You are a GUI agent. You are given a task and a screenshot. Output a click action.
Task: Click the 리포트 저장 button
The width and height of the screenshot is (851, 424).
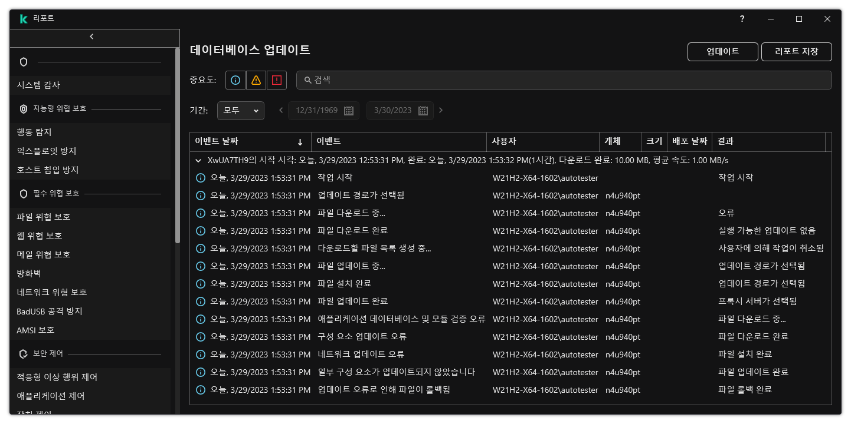(x=796, y=52)
